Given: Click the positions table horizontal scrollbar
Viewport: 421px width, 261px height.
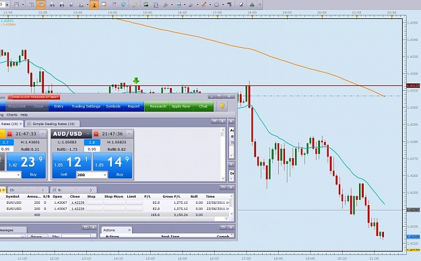Looking at the screenshot, I should 115,219.
